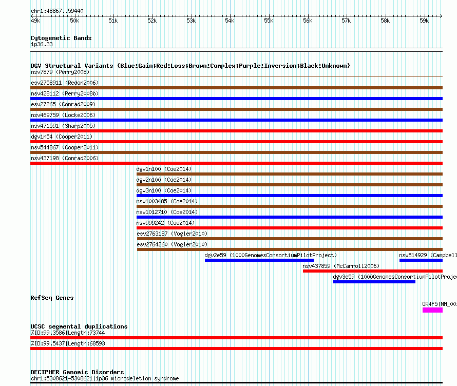Click the dgv2e59 blue gain bar
This screenshot has height=386, width=457.
[x=259, y=260]
